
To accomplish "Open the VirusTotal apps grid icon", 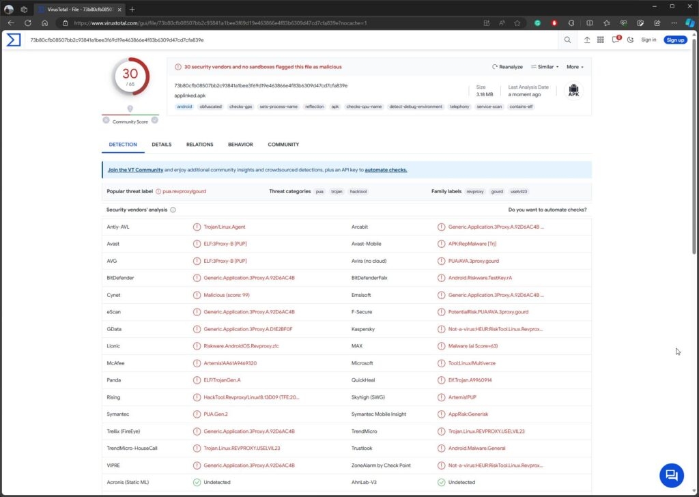I will tap(601, 40).
